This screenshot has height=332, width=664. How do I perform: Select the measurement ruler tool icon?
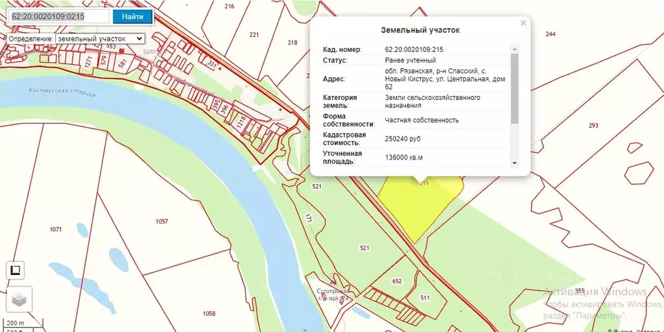16,270
